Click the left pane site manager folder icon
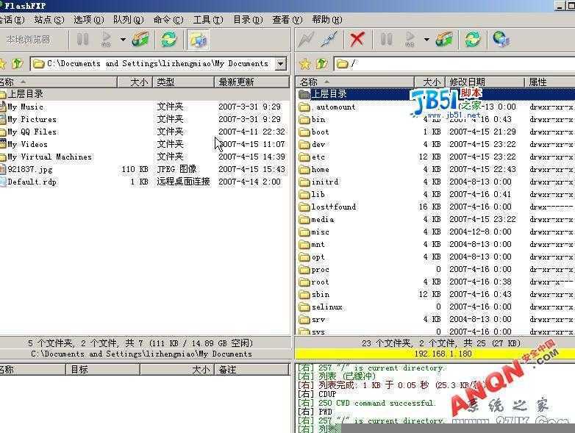 tap(140, 39)
